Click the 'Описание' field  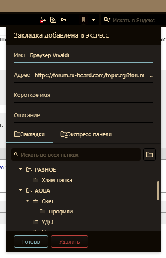[83, 115]
